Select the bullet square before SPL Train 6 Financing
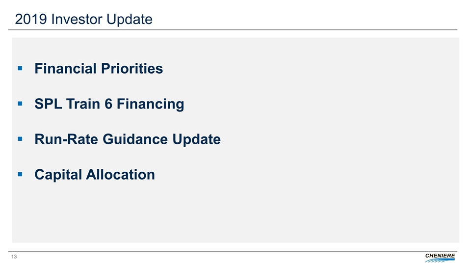471x265 pixels. [20, 104]
